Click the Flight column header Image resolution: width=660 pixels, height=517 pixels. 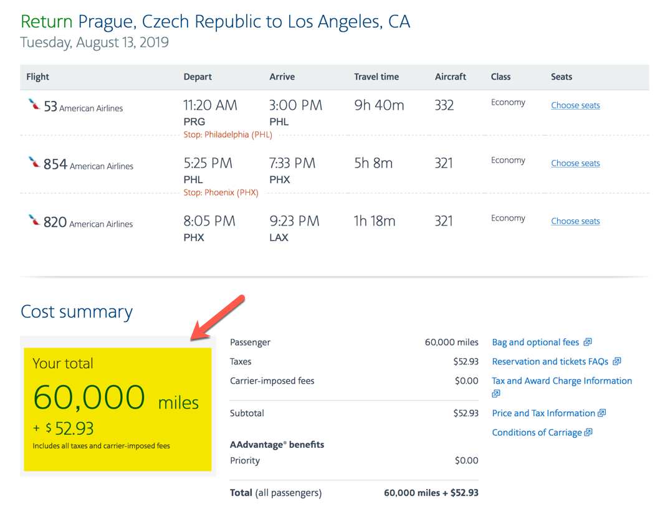point(37,77)
